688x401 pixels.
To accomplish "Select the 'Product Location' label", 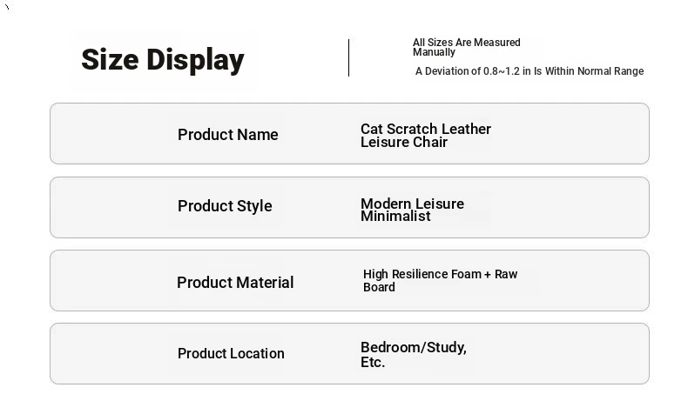I will click(x=231, y=353).
